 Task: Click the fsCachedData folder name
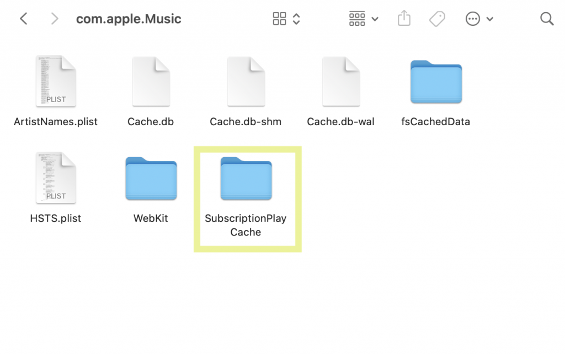click(436, 122)
